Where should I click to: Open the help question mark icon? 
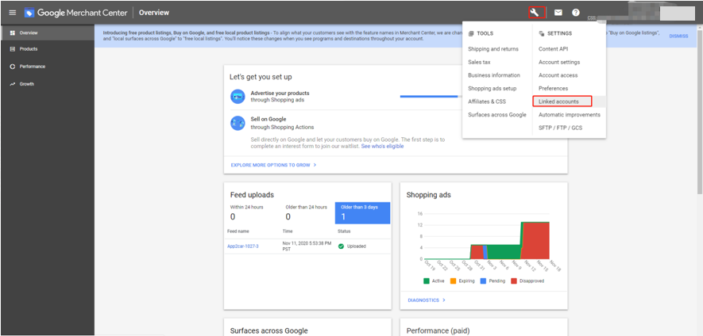coord(576,13)
